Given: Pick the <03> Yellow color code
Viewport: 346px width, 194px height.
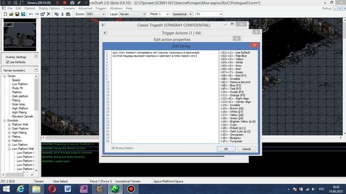Looking at the screenshot, I should (232, 59).
